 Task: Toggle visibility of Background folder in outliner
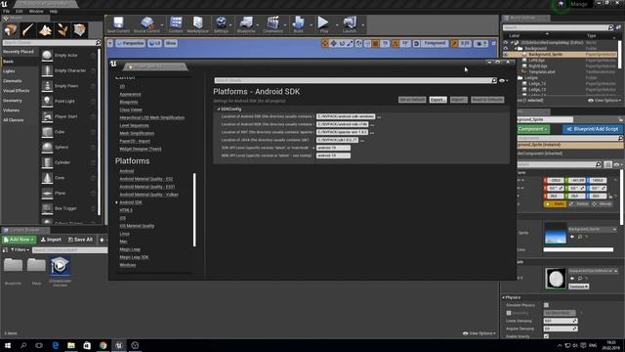[x=506, y=48]
